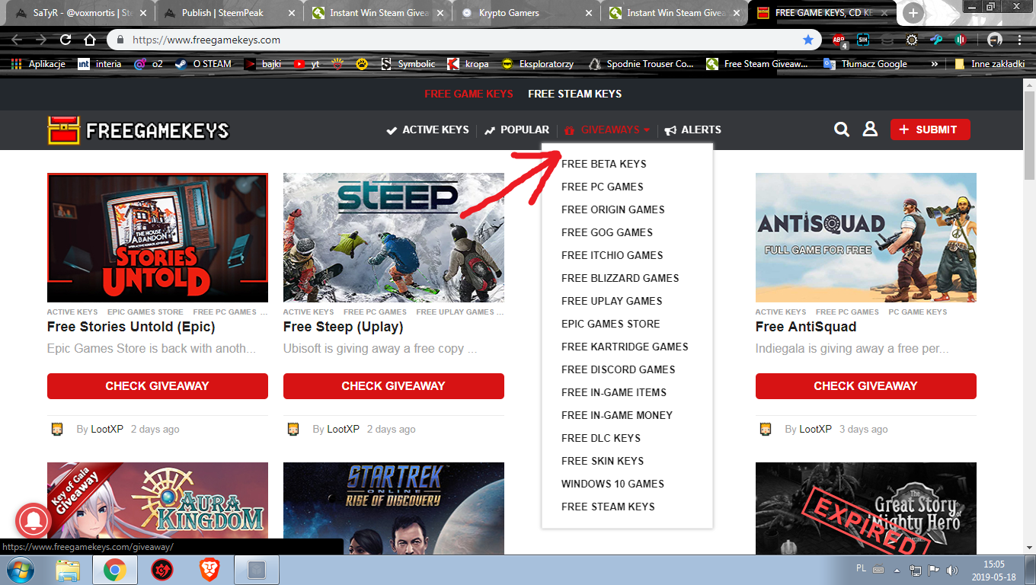Open the Adblock Plus extension icon
Image resolution: width=1036 pixels, height=585 pixels.
pyautogui.click(x=839, y=40)
